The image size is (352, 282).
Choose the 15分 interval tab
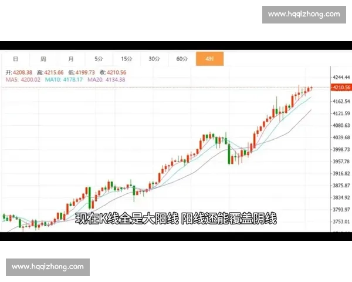pos(126,59)
